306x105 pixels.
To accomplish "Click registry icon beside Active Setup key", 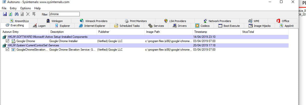I will pos(4,37).
